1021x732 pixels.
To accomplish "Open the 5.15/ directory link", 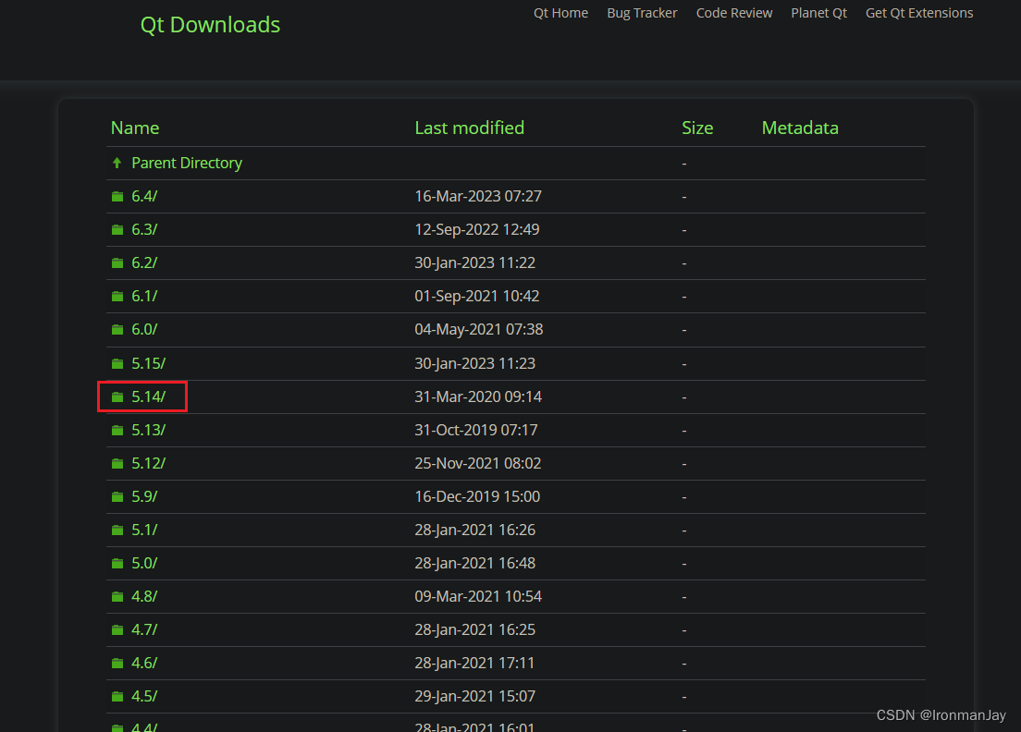I will 149,364.
